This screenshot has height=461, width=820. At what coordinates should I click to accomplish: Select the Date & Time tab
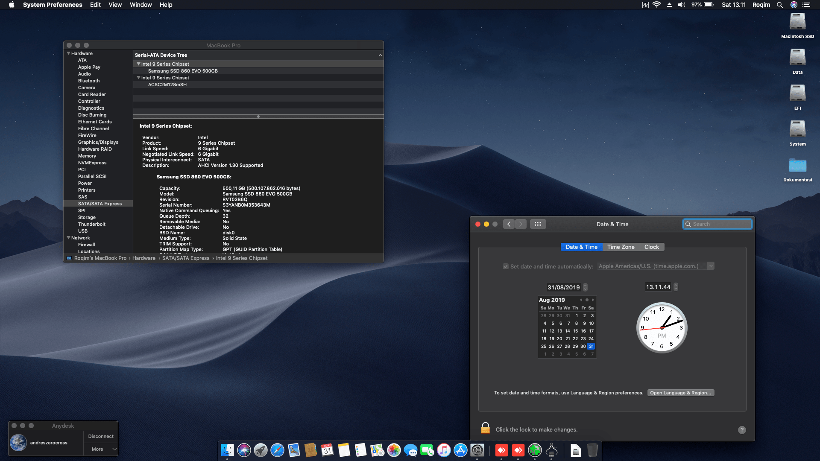(582, 247)
